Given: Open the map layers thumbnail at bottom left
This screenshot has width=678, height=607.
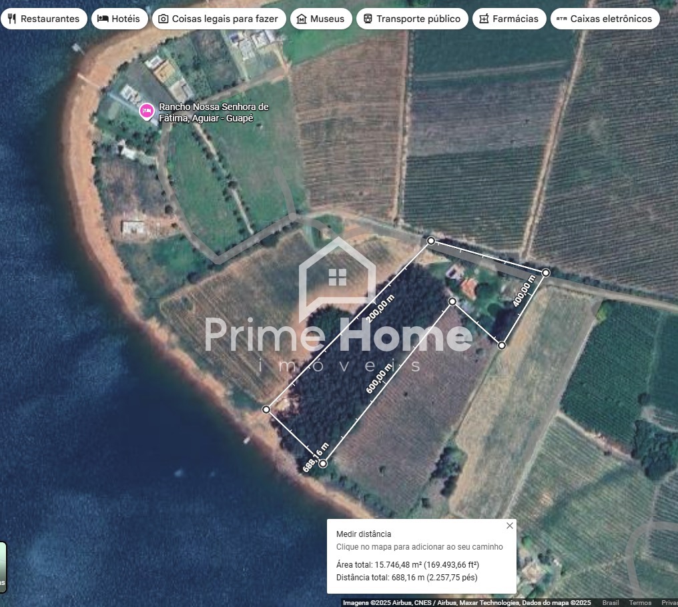Looking at the screenshot, I should click(3, 566).
